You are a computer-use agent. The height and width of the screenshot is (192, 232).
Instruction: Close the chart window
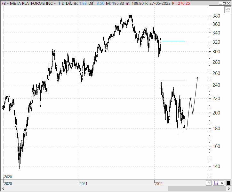click(228, 3)
